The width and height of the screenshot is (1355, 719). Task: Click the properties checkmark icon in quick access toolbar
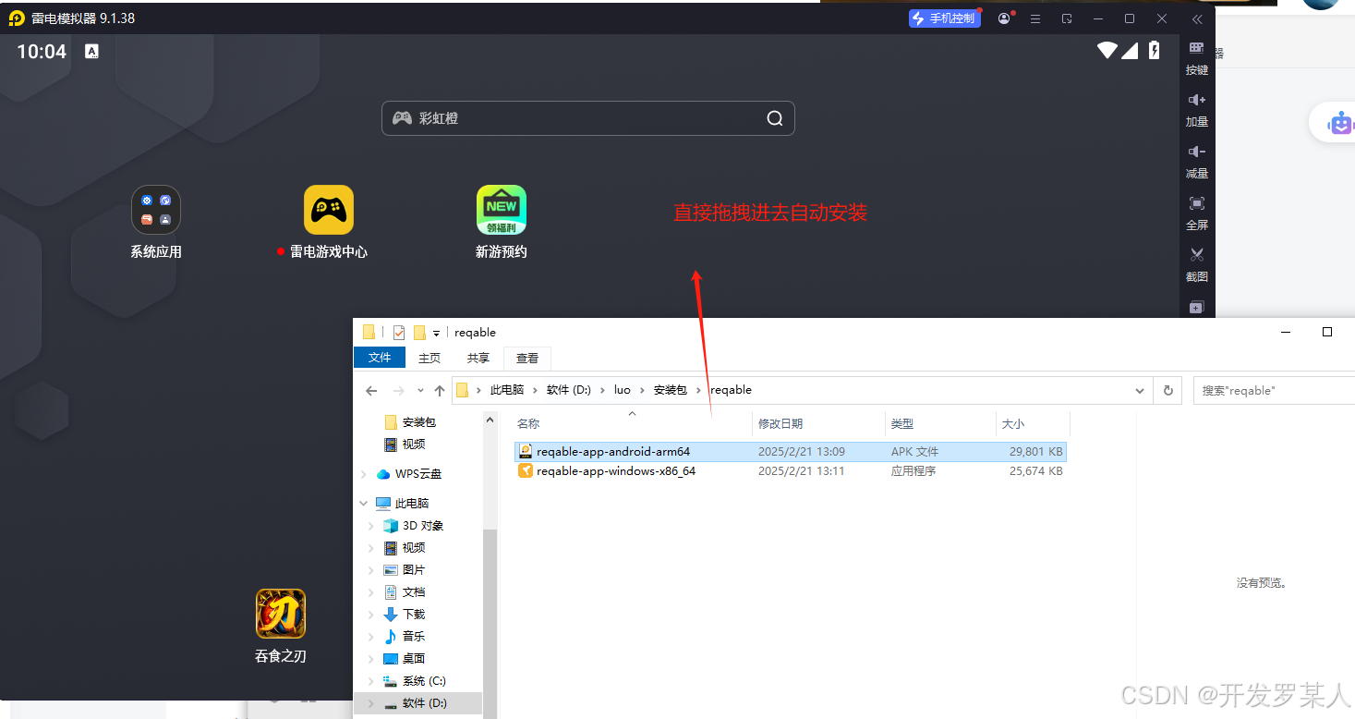pyautogui.click(x=399, y=333)
